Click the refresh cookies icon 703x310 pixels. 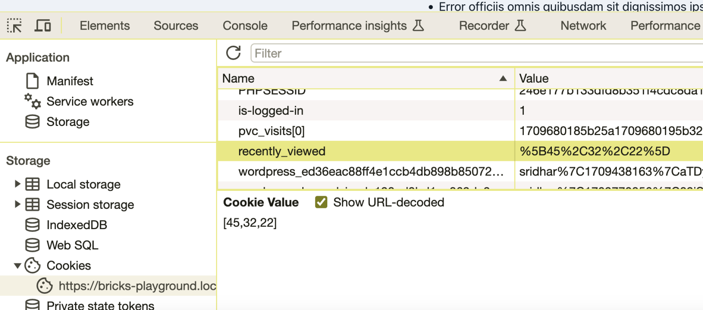coord(233,53)
